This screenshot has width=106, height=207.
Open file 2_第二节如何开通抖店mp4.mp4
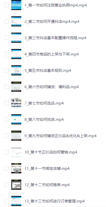click(x=52, y=22)
